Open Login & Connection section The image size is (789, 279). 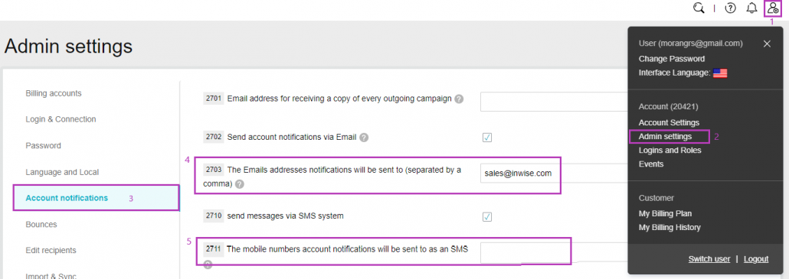pyautogui.click(x=61, y=119)
